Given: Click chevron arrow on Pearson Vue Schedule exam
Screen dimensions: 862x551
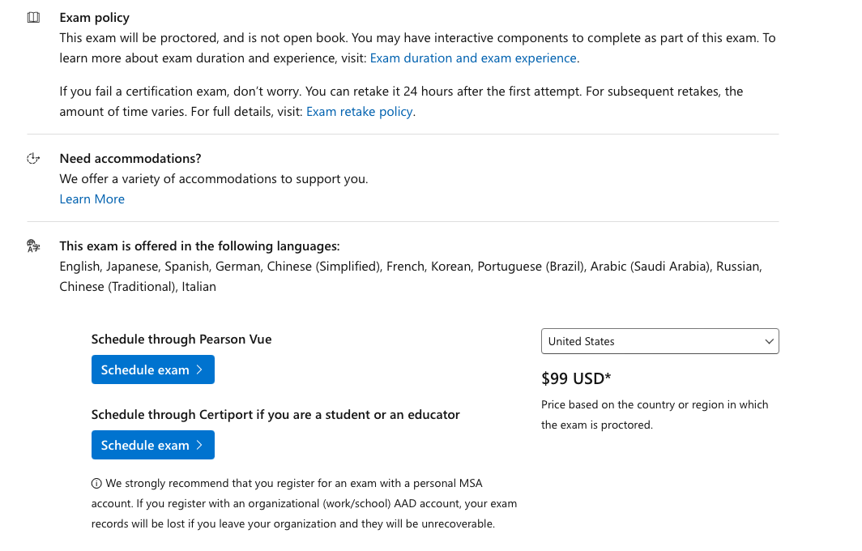Looking at the screenshot, I should (199, 369).
